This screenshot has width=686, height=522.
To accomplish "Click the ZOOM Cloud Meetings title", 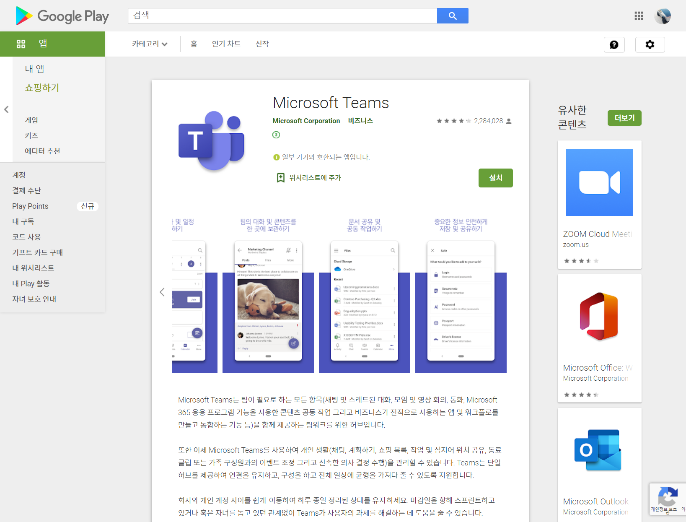I will coord(598,234).
